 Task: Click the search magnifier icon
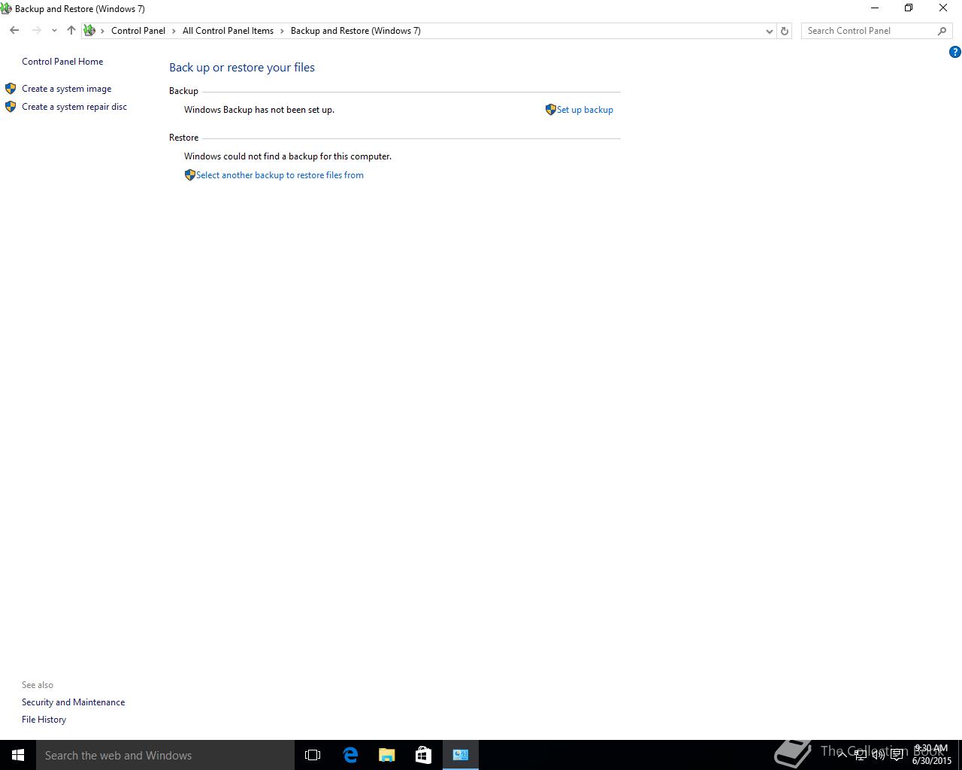(942, 31)
